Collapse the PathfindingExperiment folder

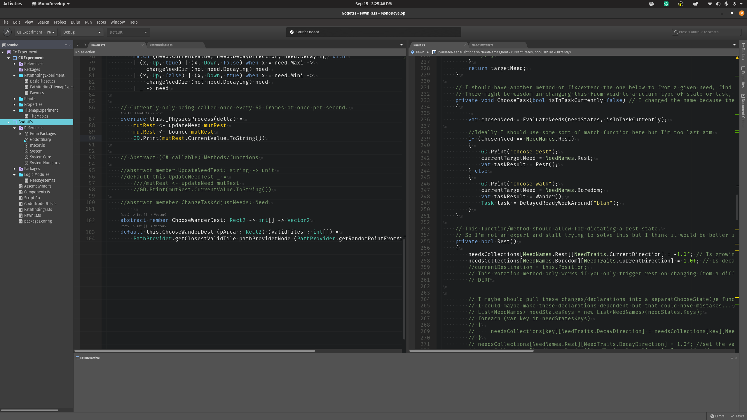(x=14, y=76)
